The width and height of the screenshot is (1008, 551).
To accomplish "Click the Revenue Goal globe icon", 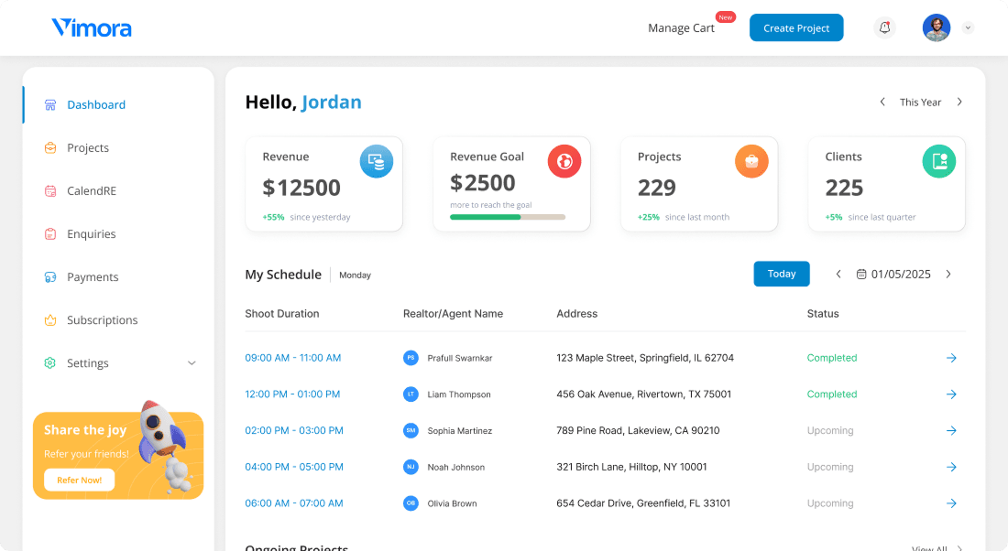I will pos(564,161).
